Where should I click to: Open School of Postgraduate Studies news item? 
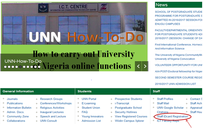(x=179, y=18)
